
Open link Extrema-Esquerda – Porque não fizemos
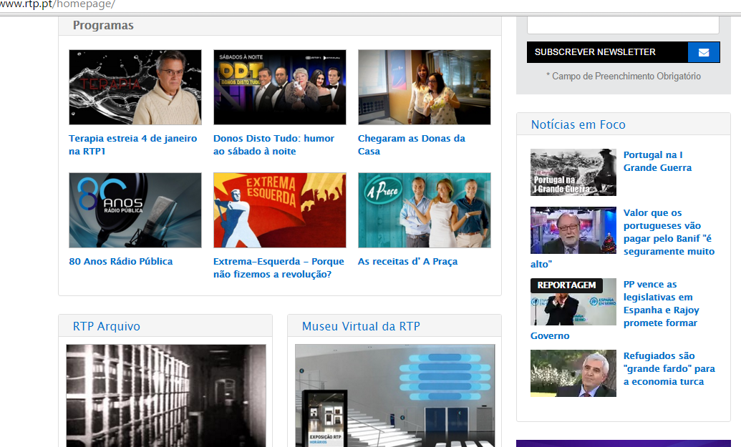pyautogui.click(x=279, y=267)
